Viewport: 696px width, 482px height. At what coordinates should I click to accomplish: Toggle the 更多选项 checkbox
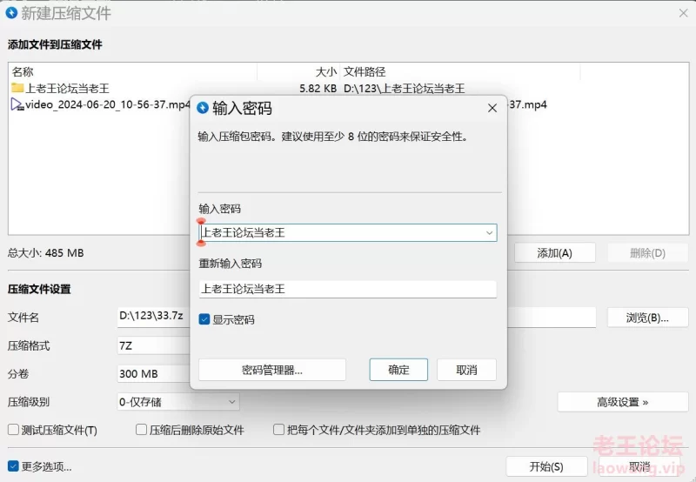click(x=13, y=466)
